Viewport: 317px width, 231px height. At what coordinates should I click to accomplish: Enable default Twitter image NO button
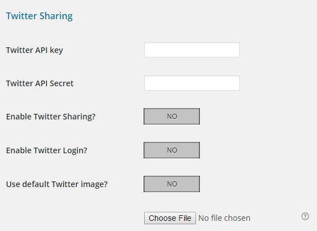tap(172, 184)
